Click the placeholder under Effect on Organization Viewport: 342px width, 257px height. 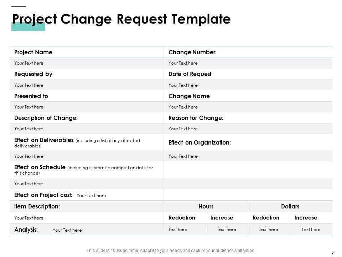click(183, 156)
